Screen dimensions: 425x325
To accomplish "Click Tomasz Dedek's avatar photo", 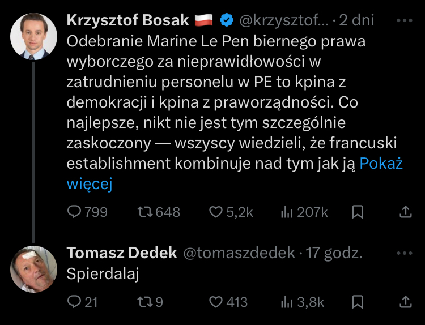I will click(34, 269).
